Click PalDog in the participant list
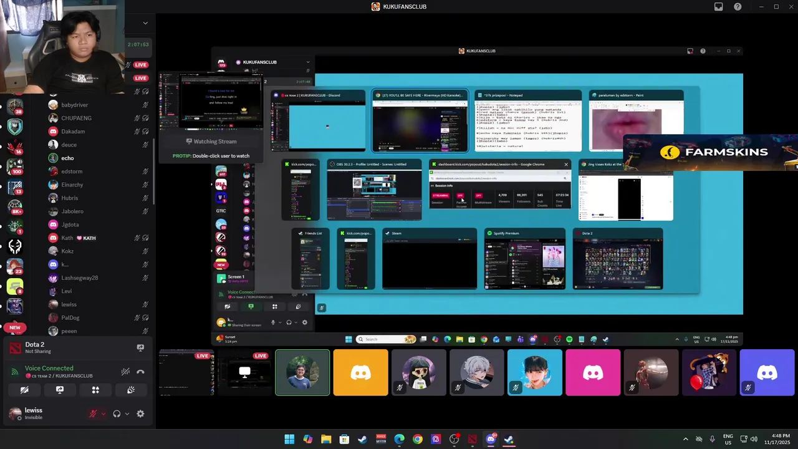 70,317
